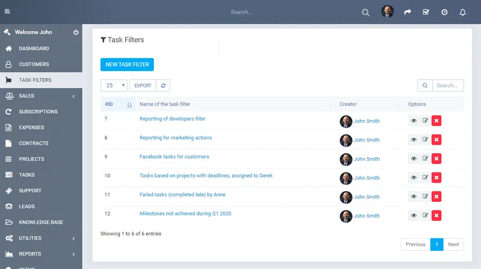Focus the top bar Search... field
This screenshot has height=269, width=481.
[242, 12]
